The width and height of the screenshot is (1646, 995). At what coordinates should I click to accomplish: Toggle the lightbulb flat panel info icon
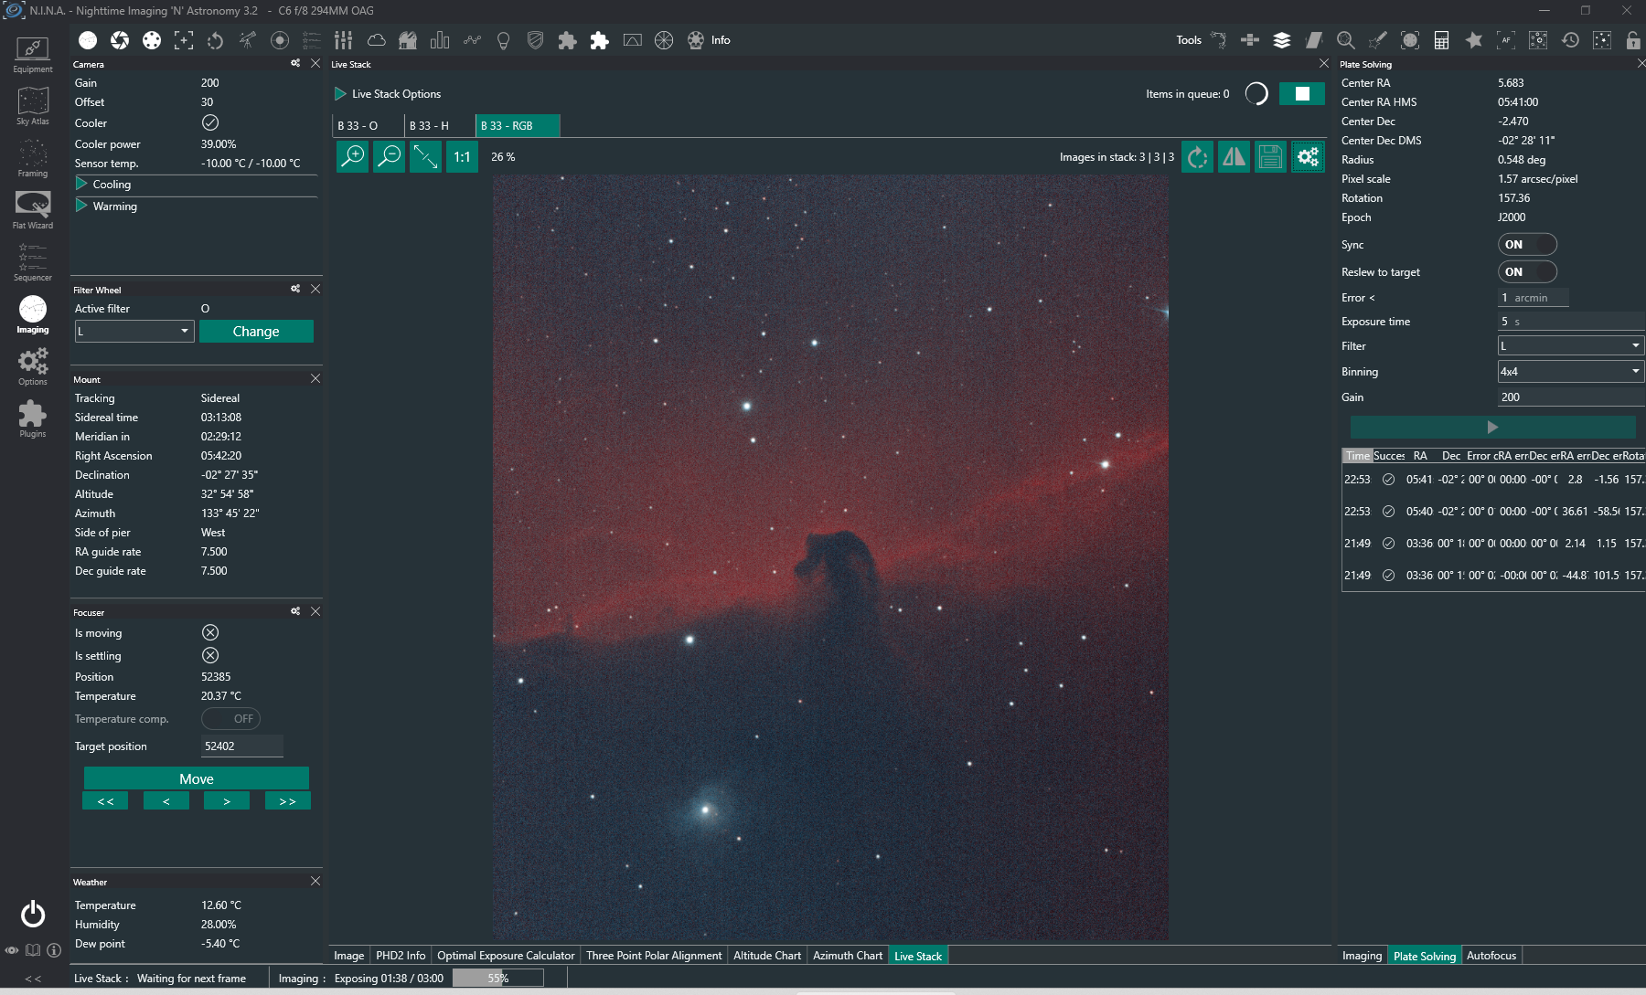503,40
